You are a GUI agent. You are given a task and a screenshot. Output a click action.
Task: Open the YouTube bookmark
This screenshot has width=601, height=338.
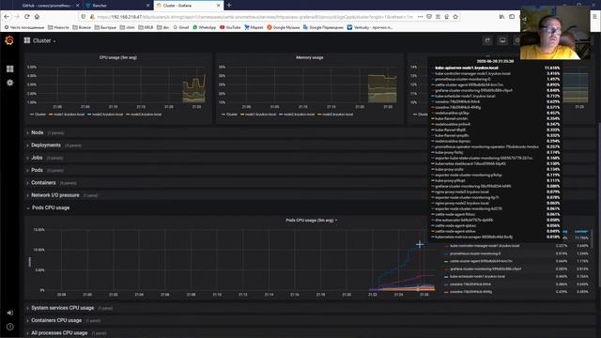230,27
